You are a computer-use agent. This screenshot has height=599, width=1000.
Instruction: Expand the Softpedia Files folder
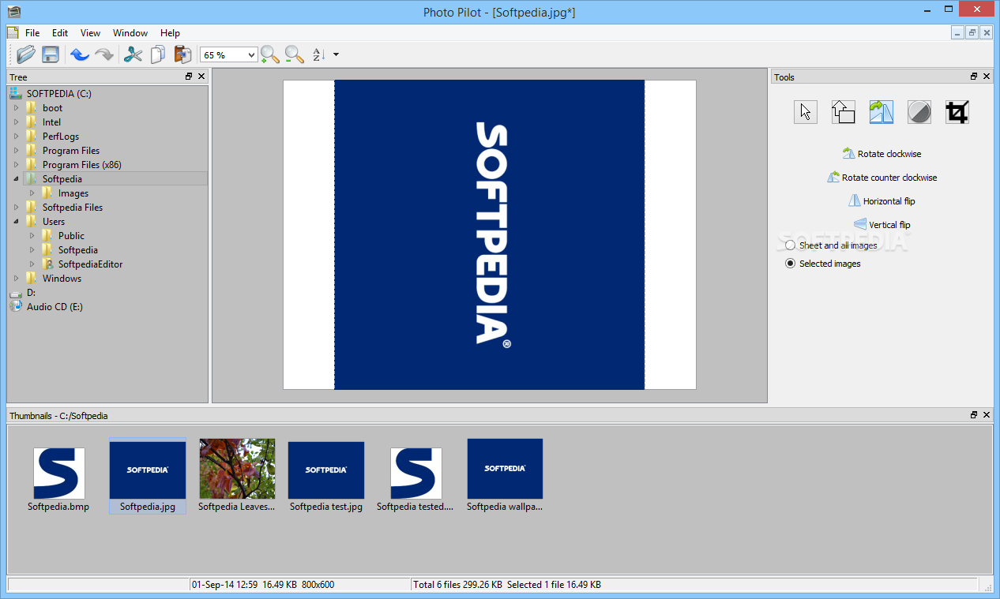[16, 208]
